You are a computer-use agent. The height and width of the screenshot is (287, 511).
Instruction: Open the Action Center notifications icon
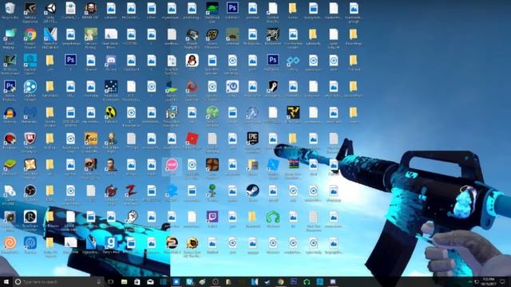502,281
